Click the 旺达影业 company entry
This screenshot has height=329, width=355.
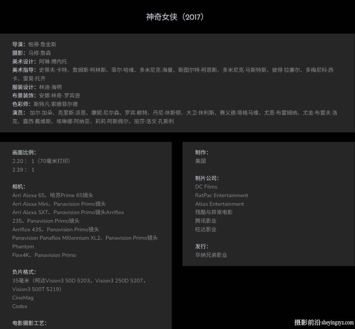click(206, 229)
